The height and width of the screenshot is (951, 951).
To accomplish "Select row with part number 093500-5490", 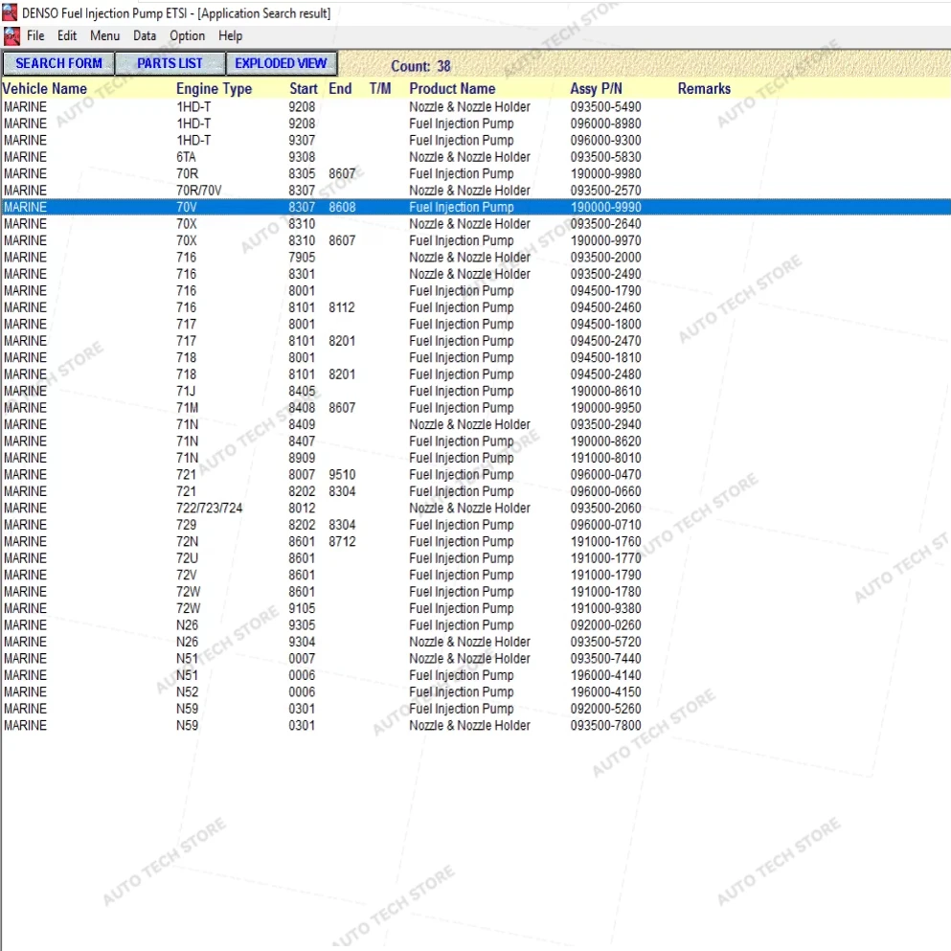I will (x=475, y=106).
